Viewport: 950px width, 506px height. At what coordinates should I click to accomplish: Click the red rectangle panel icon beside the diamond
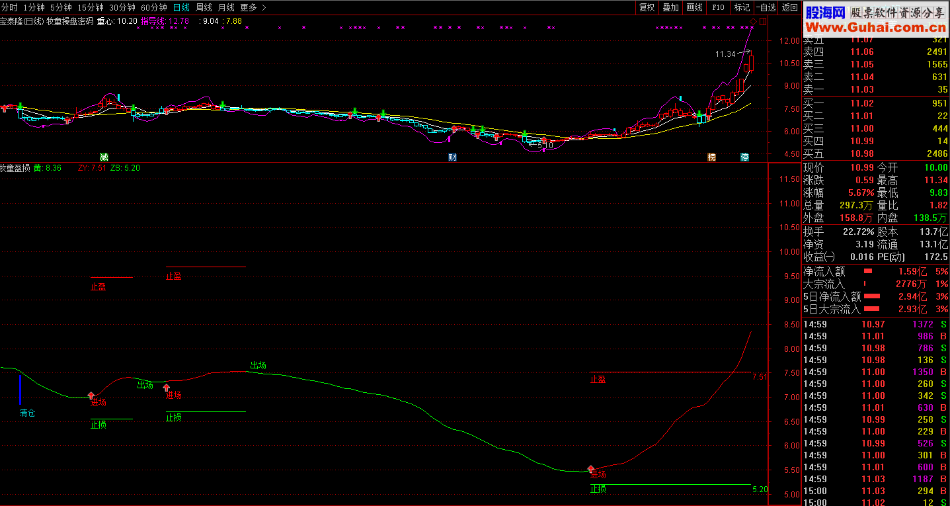click(763, 21)
